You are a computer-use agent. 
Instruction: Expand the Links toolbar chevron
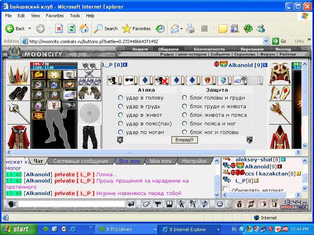click(309, 40)
